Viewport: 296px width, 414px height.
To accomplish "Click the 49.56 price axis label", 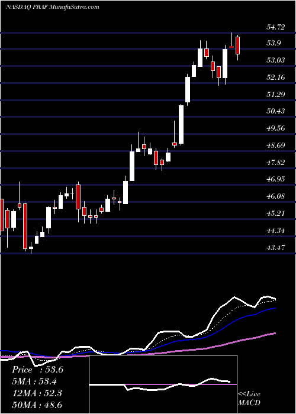I will 276,128.
